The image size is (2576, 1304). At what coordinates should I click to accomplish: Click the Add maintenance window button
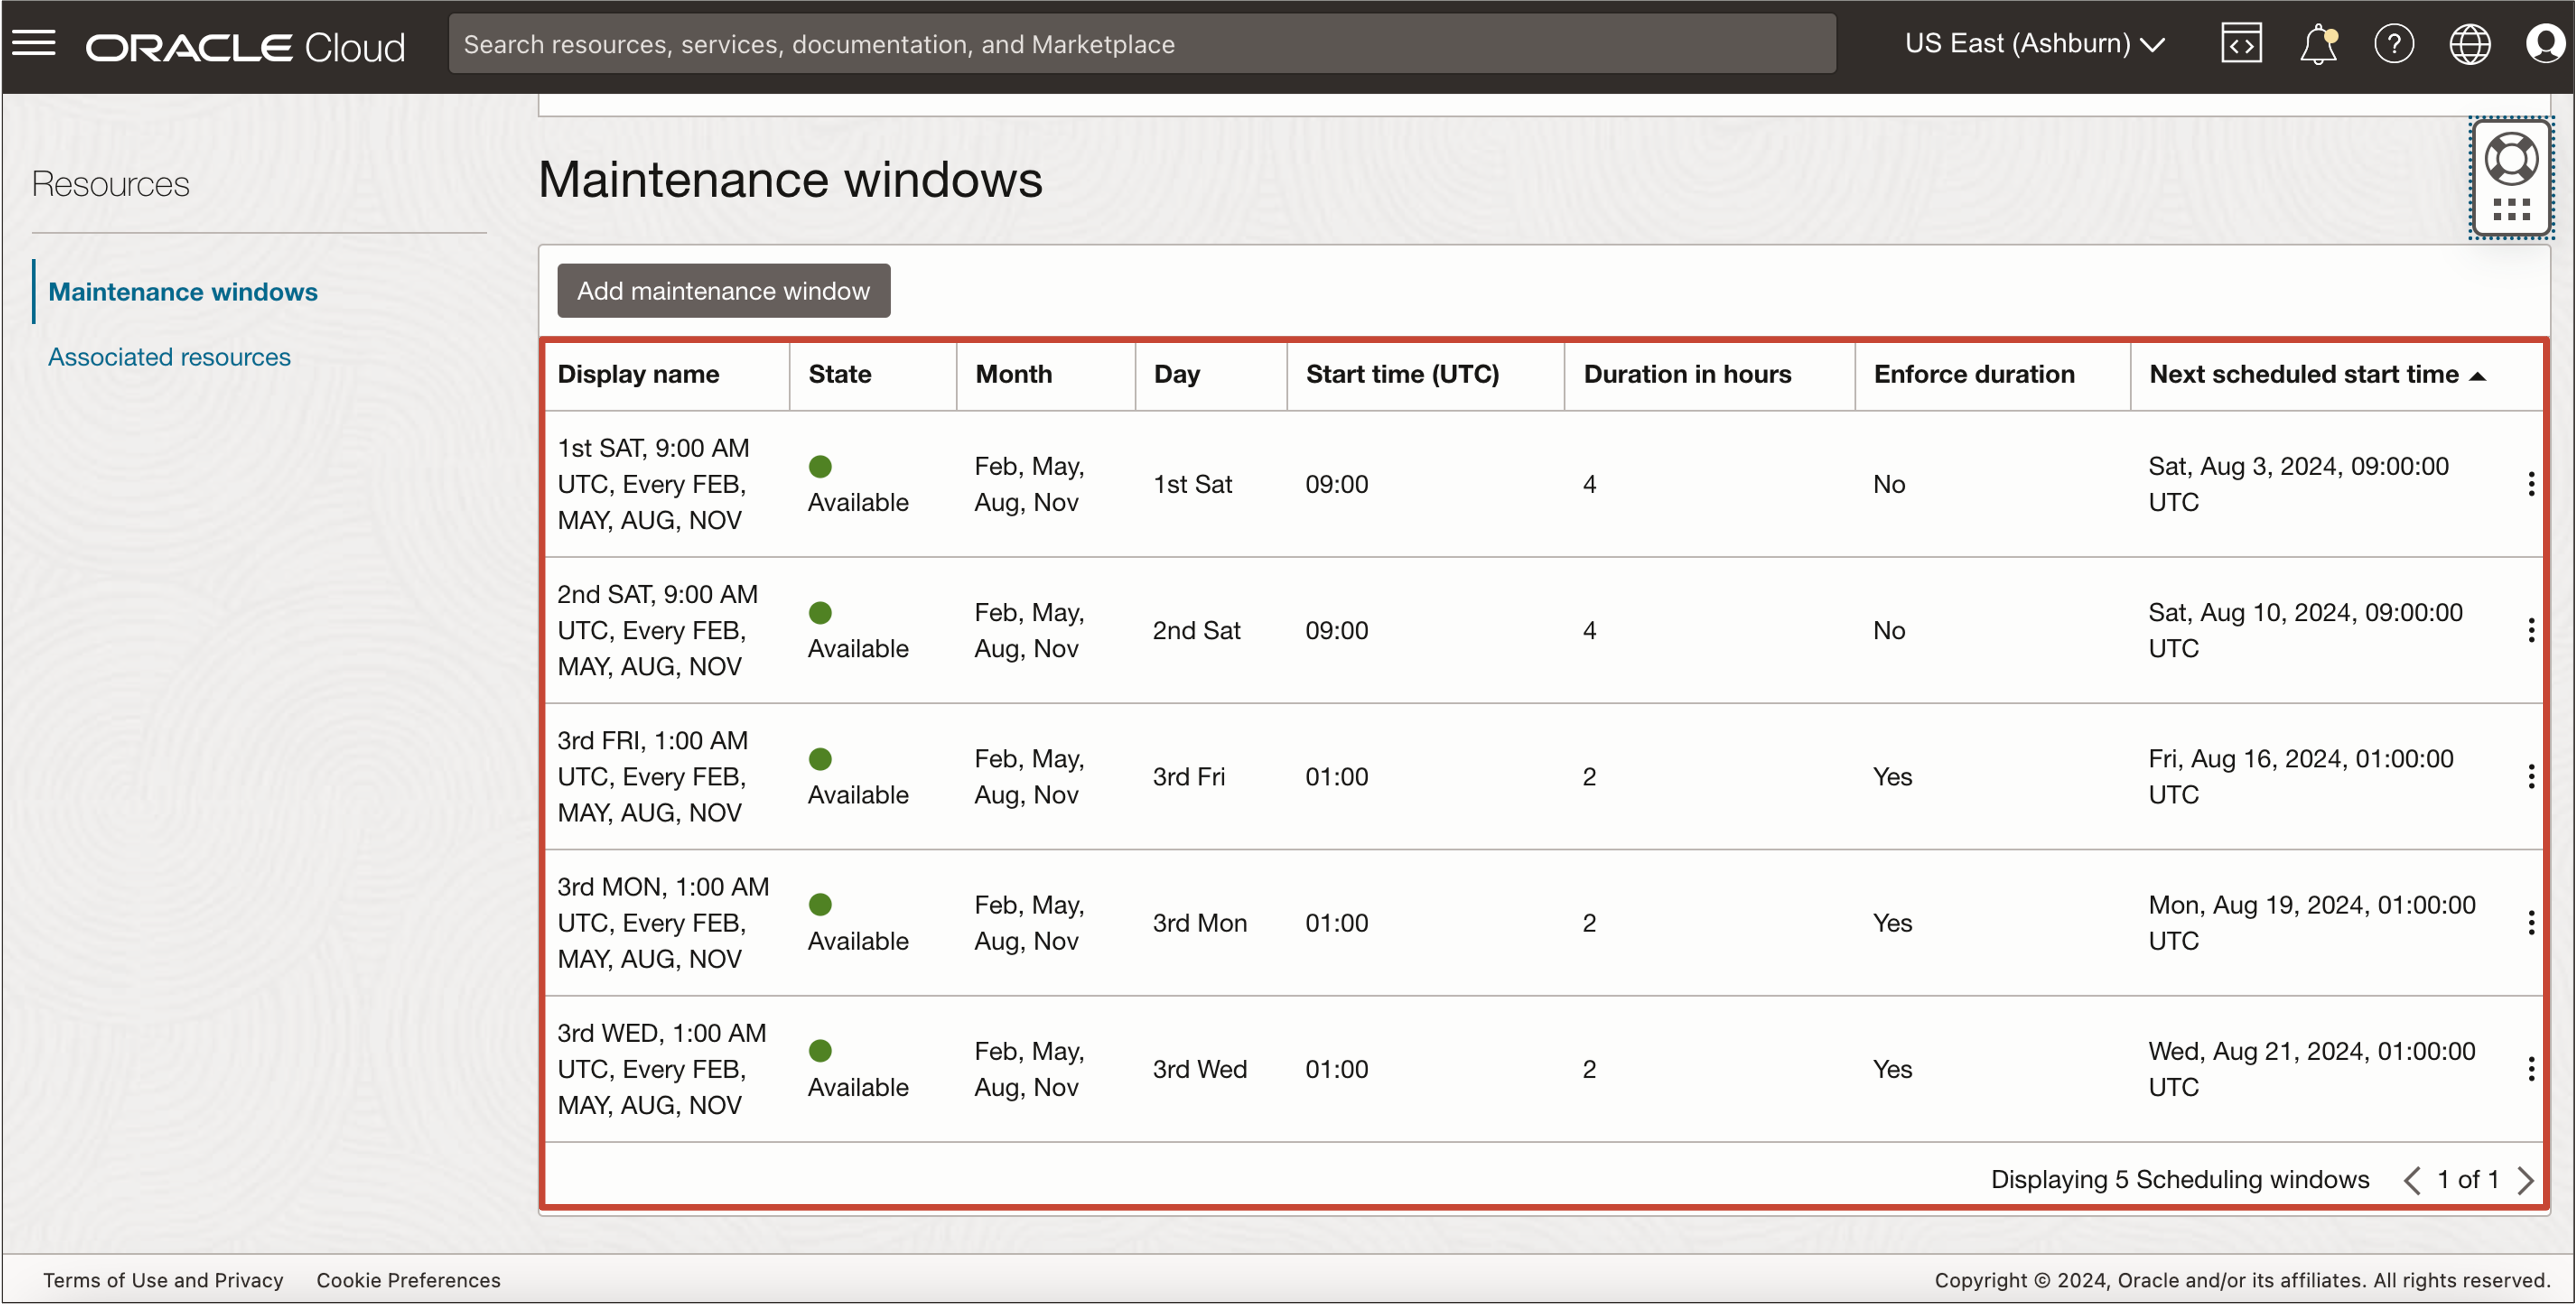coord(723,291)
